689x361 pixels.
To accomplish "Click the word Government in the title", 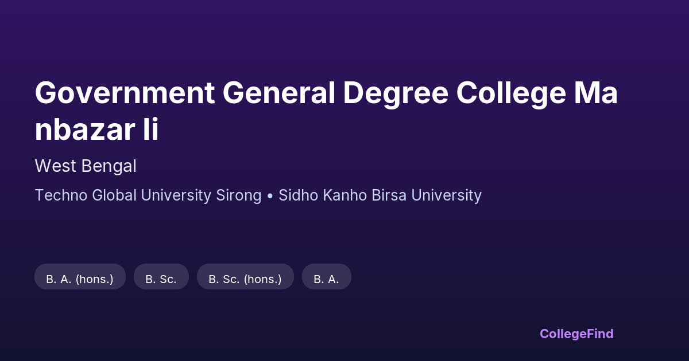I will pyautogui.click(x=125, y=93).
